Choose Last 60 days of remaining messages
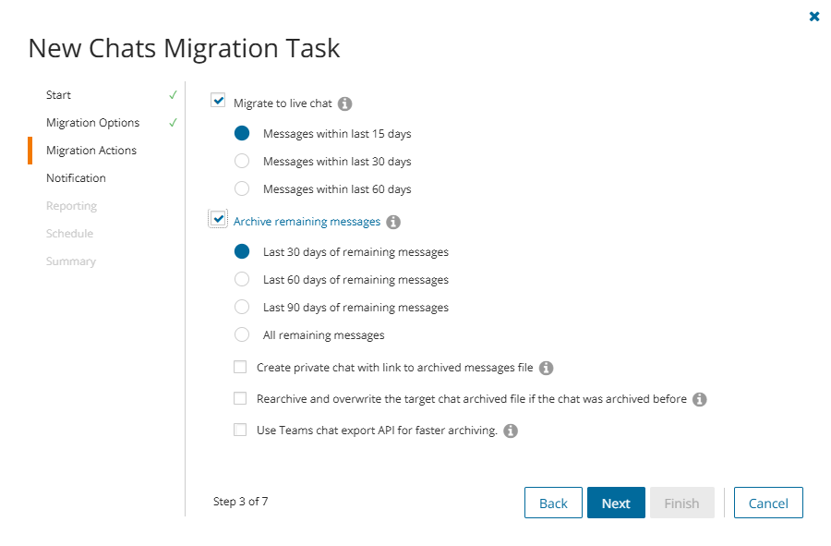This screenshot has width=831, height=546. (242, 280)
